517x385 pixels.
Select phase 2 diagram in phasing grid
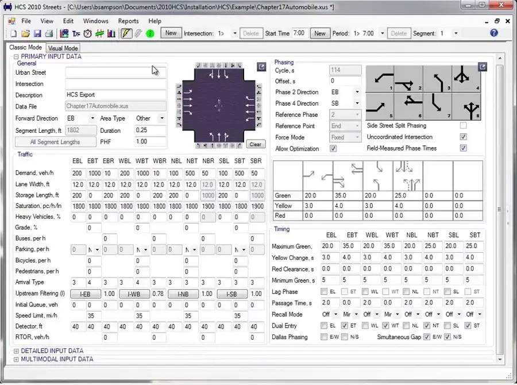[x=409, y=79]
